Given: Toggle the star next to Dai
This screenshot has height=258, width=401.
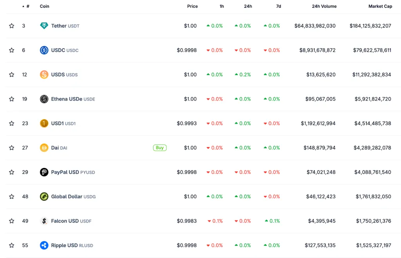Looking at the screenshot, I should point(12,148).
